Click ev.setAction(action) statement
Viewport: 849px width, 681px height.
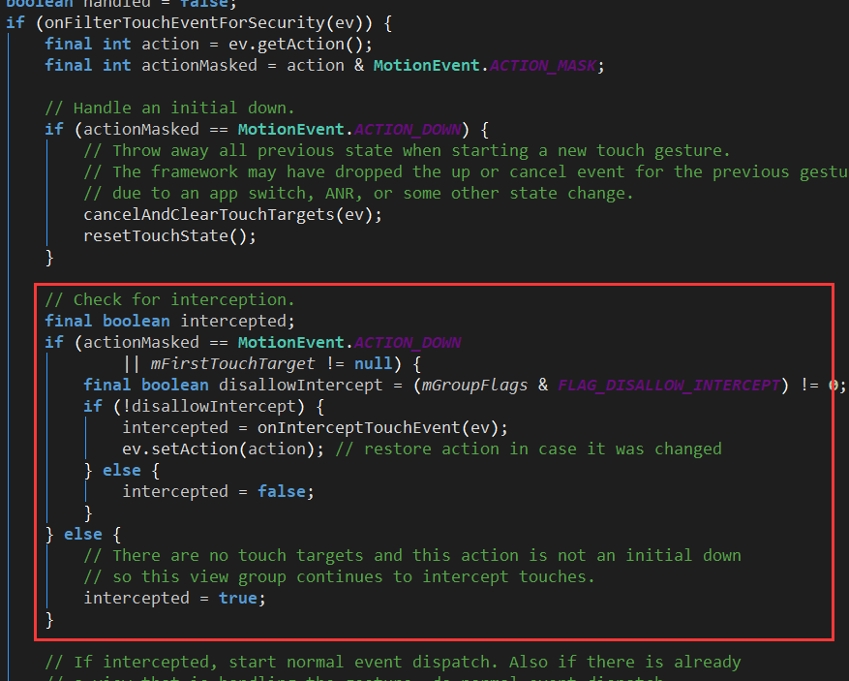pyautogui.click(x=223, y=449)
